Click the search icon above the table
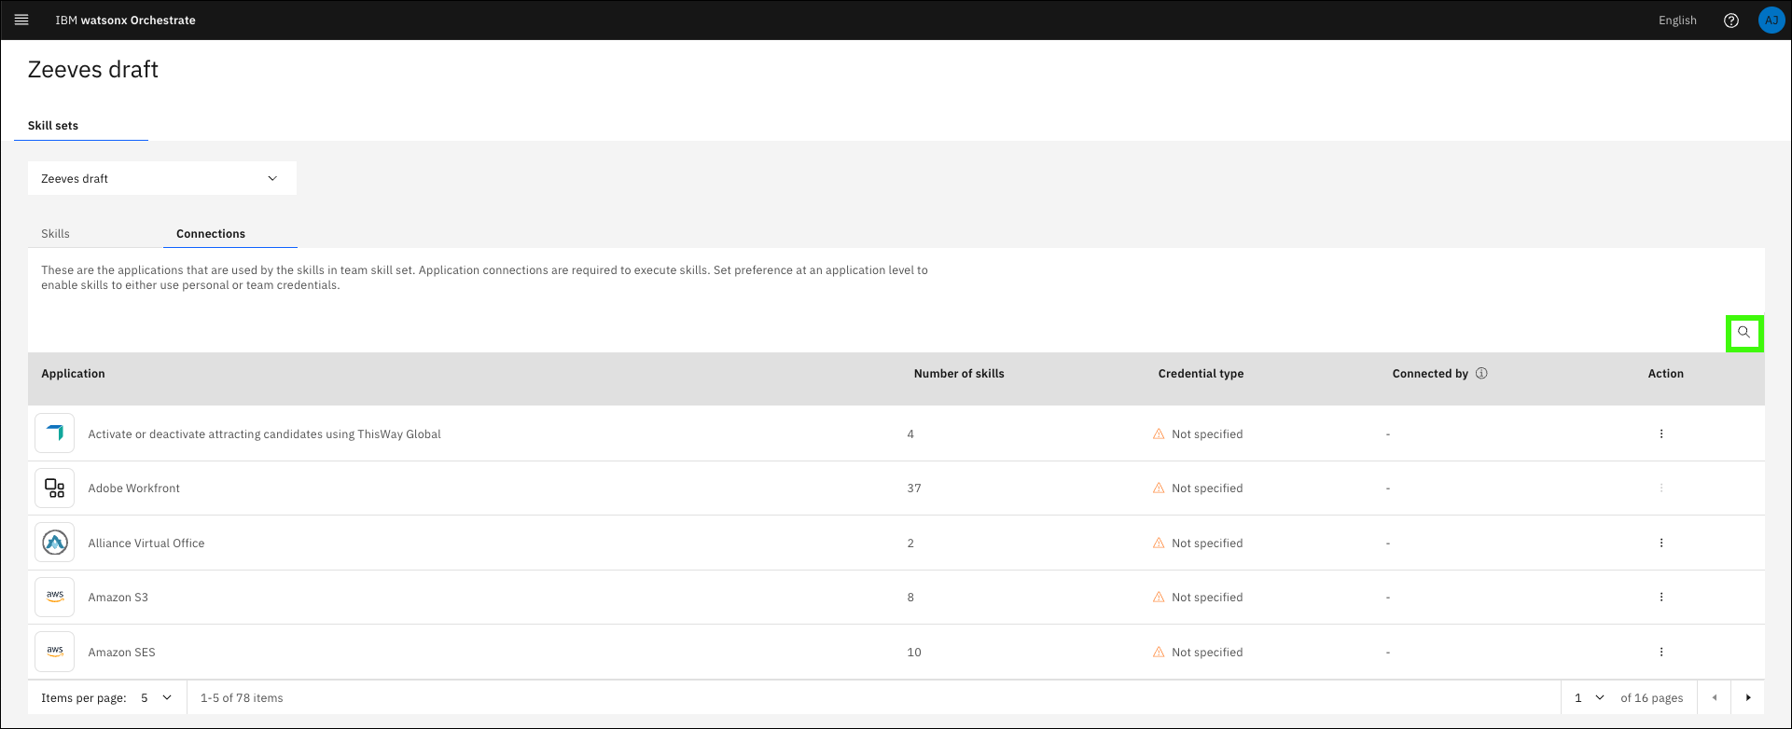 (x=1743, y=333)
